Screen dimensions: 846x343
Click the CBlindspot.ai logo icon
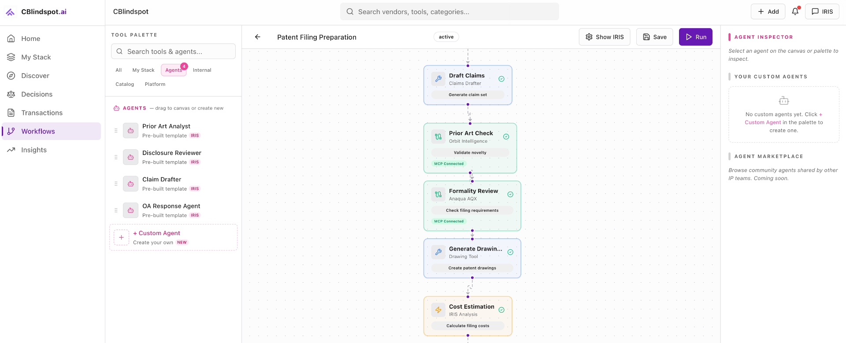tap(11, 12)
